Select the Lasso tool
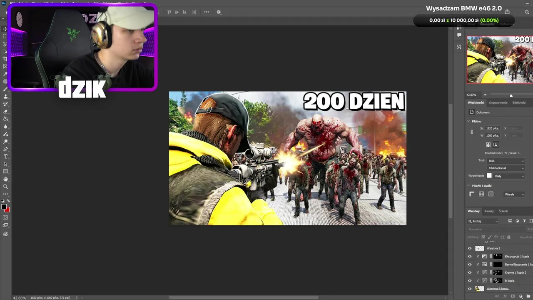Image resolution: width=533 pixels, height=300 pixels. pos(5,44)
